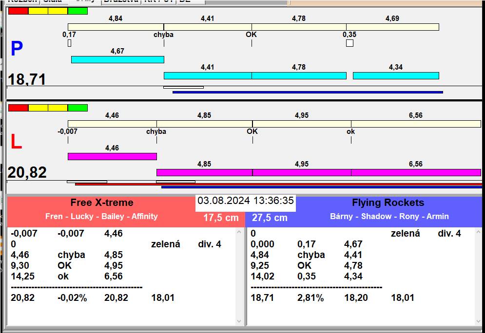Click the -0,007 start label in lane L
Image resolution: width=485 pixels, height=333 pixels.
[x=67, y=131]
